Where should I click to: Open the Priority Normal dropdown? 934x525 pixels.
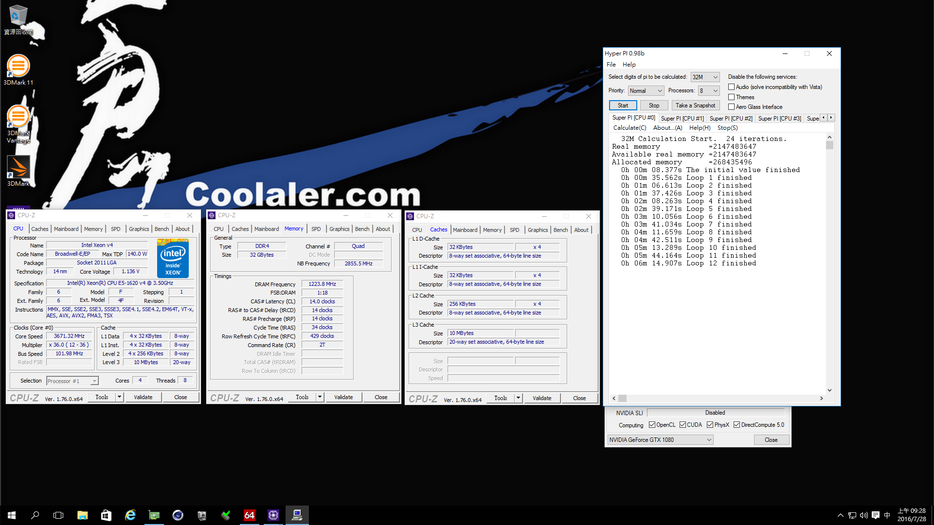click(x=646, y=91)
